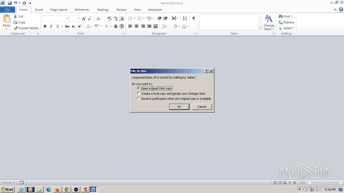
Task: Open the Select dropdown in Editing
Action: [x=286, y=28]
